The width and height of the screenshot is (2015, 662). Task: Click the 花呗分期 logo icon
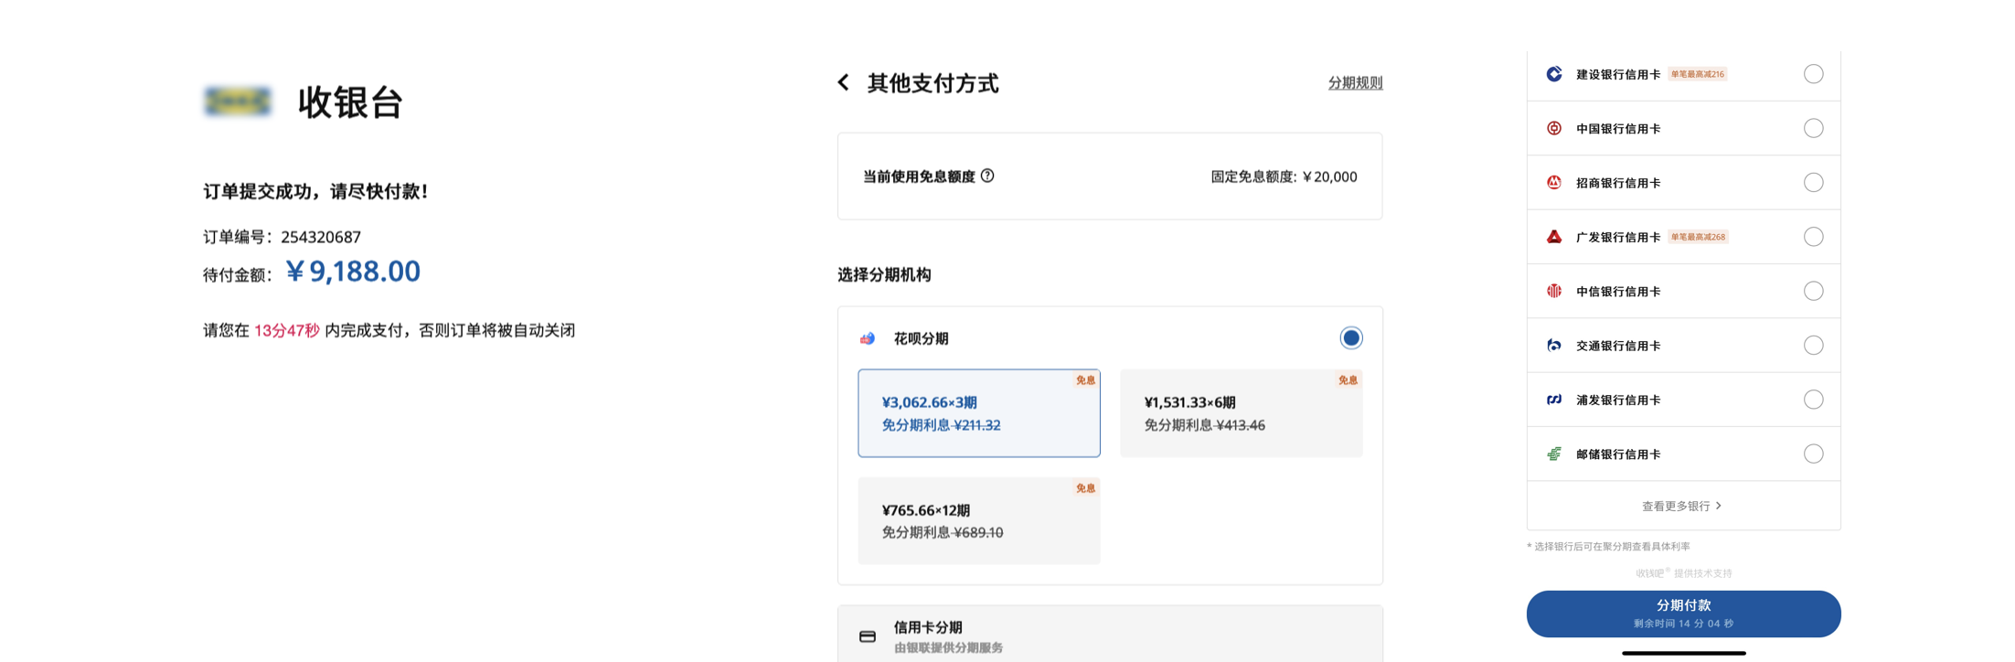point(868,338)
